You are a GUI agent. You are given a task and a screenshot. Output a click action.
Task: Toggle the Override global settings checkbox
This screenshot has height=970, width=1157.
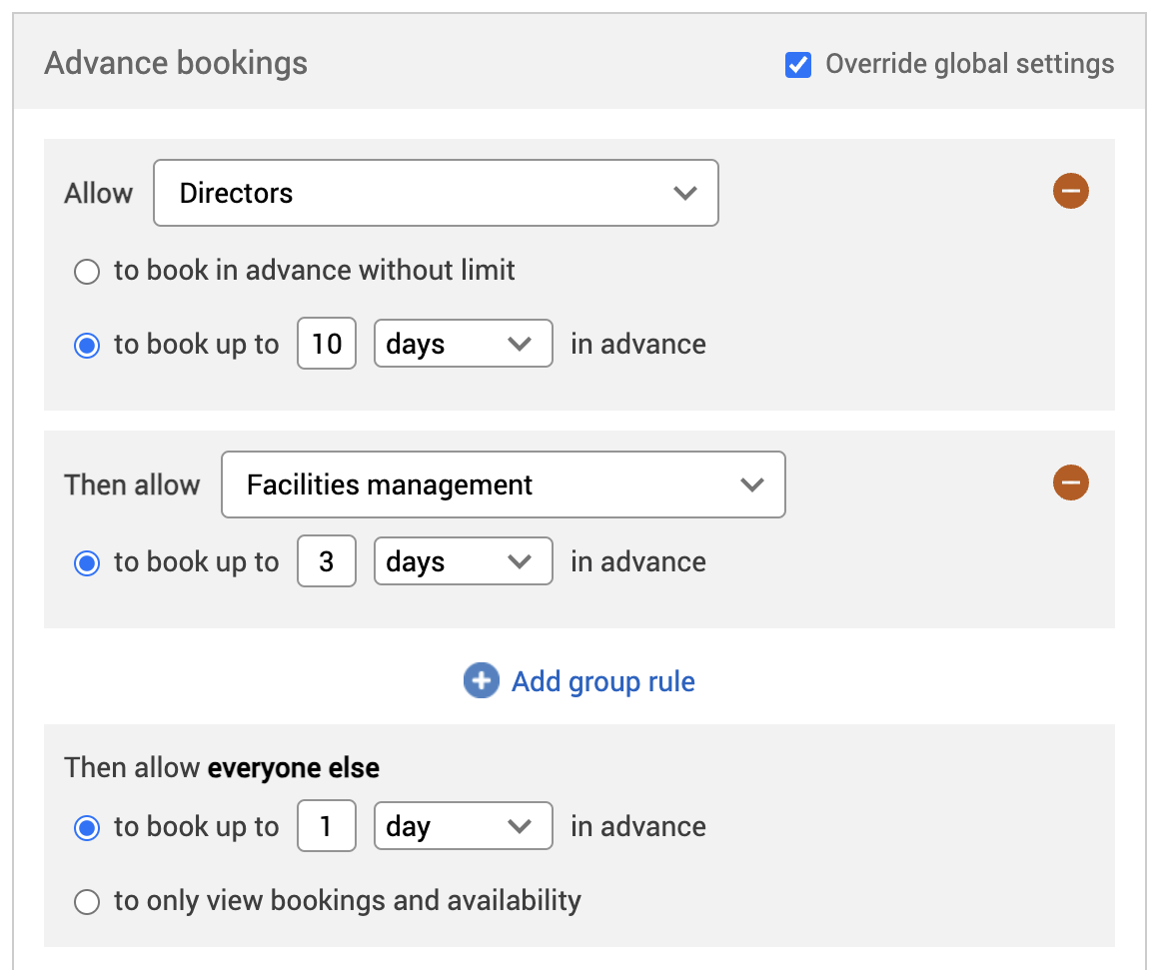tap(798, 65)
